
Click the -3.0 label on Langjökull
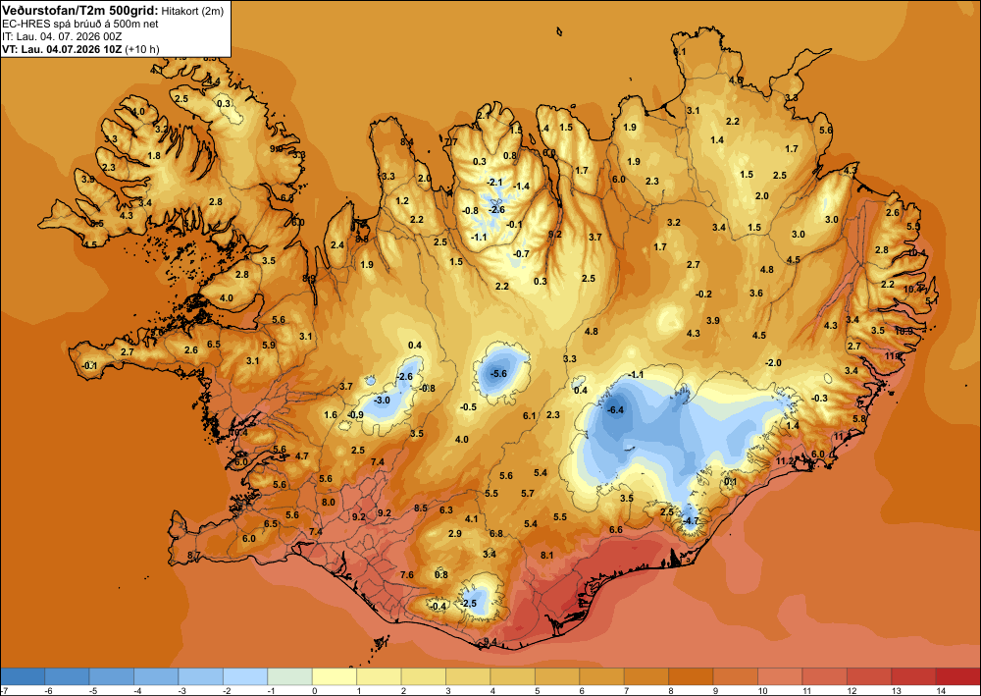(x=382, y=401)
